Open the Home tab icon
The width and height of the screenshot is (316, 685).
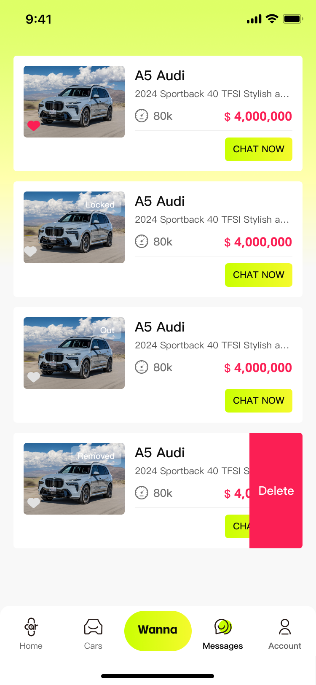click(31, 627)
